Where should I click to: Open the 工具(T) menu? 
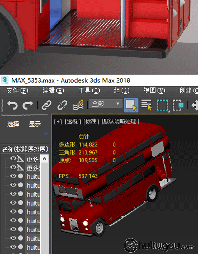89,90
